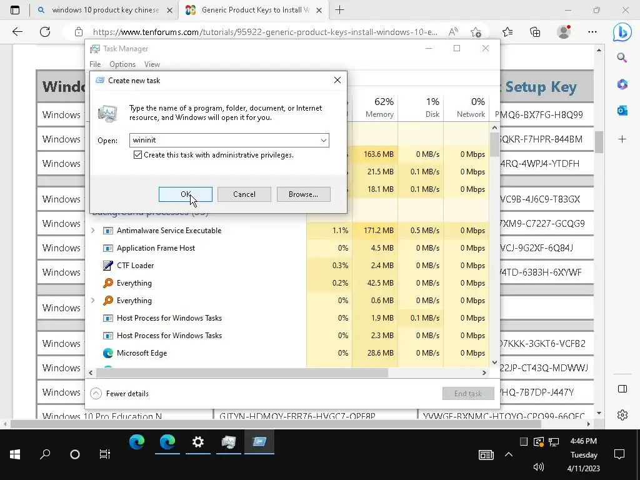Open Task Manager View menu
This screenshot has height=480, width=640.
(x=152, y=64)
